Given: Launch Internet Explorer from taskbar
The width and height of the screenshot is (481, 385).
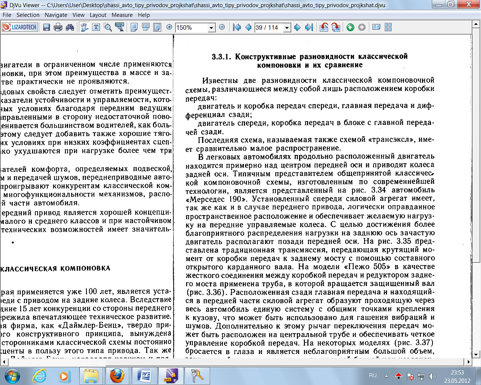Looking at the screenshot, I should tap(40, 376).
